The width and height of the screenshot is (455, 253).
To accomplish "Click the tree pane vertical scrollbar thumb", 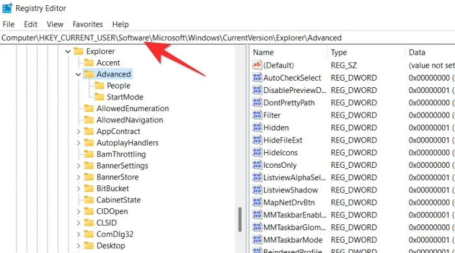I will (x=240, y=219).
